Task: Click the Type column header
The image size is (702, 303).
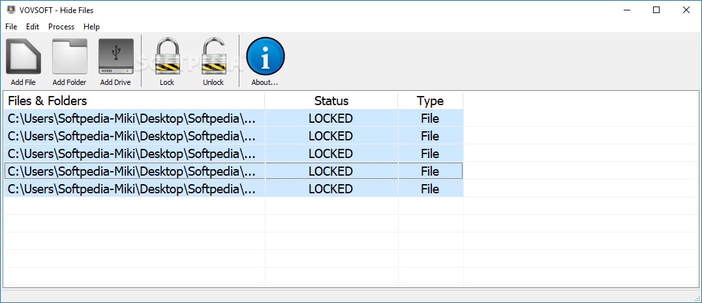Action: point(430,101)
